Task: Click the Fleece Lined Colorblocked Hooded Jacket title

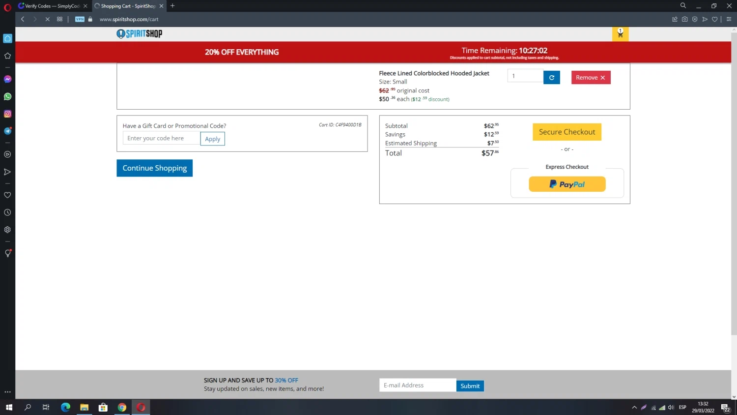Action: [x=434, y=73]
